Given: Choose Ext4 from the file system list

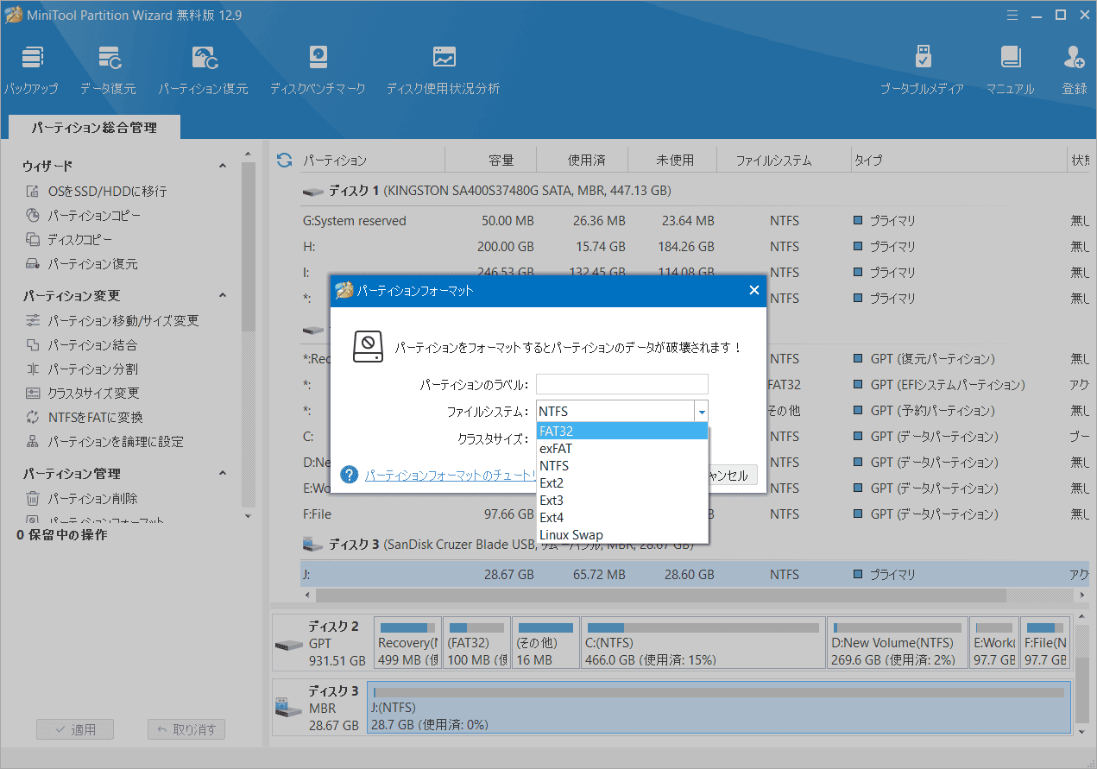Looking at the screenshot, I should [x=622, y=517].
